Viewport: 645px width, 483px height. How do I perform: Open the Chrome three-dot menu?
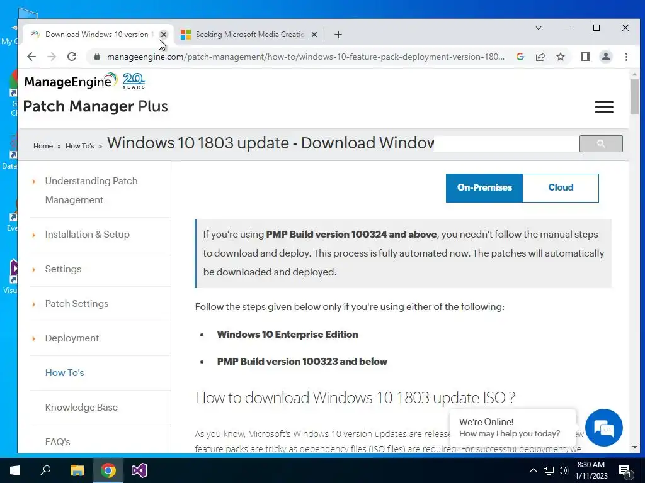pos(626,57)
